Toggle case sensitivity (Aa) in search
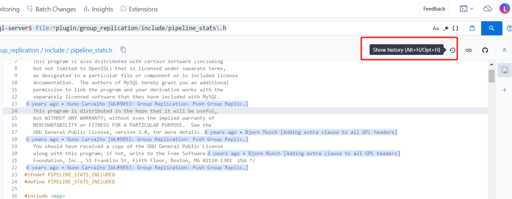Viewport: 512px width, 199px height. [x=436, y=28]
